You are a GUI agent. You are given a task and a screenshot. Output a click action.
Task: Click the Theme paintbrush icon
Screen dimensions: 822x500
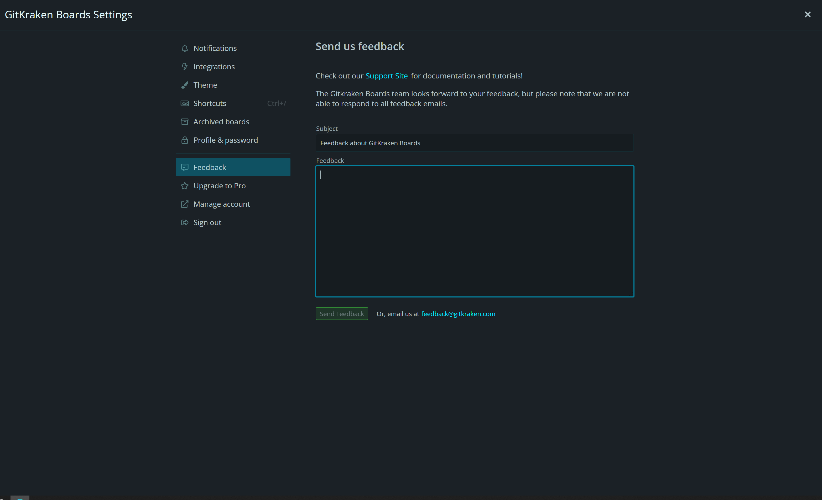pos(184,85)
